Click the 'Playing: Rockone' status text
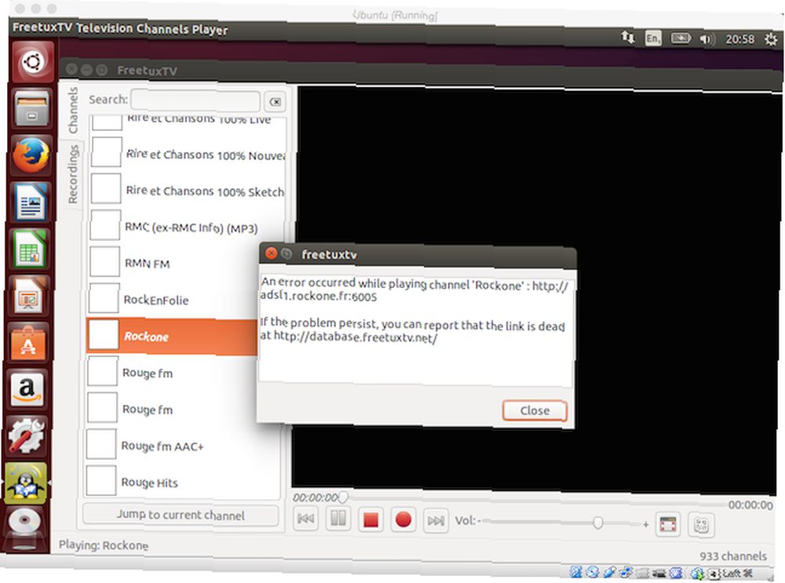Screen dimensions: 785x583 pyautogui.click(x=103, y=545)
